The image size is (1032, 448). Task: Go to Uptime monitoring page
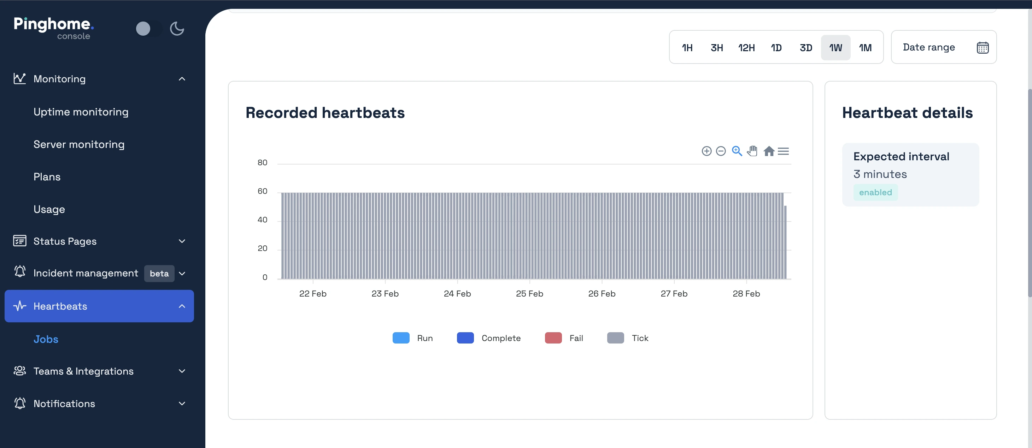(x=81, y=112)
